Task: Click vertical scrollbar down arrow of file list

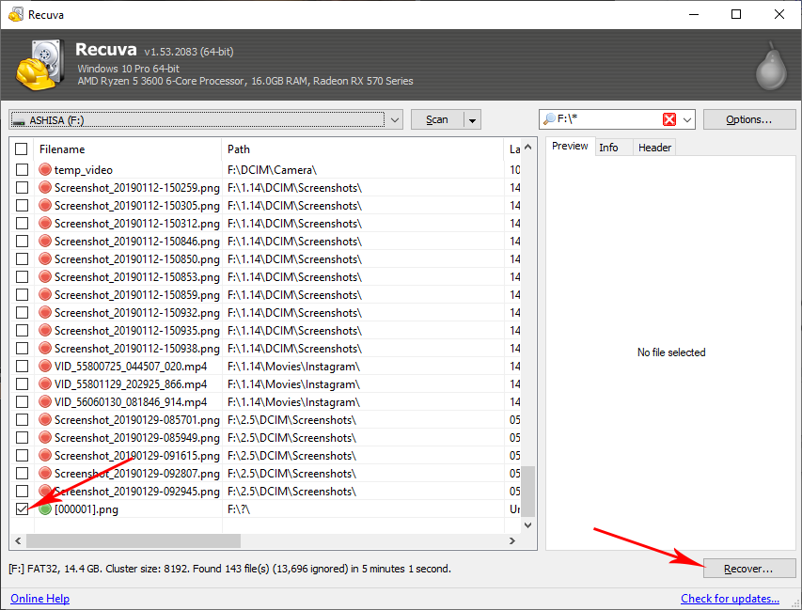Action: [529, 525]
